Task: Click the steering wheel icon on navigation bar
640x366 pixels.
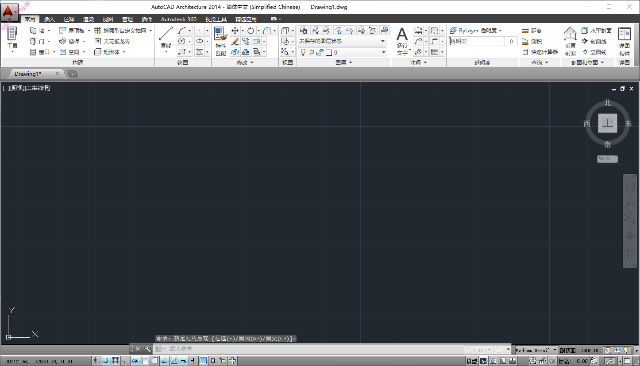Action: [629, 188]
